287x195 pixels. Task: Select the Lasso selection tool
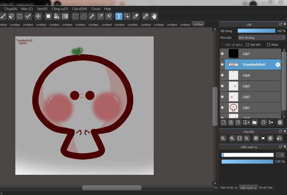(84, 16)
